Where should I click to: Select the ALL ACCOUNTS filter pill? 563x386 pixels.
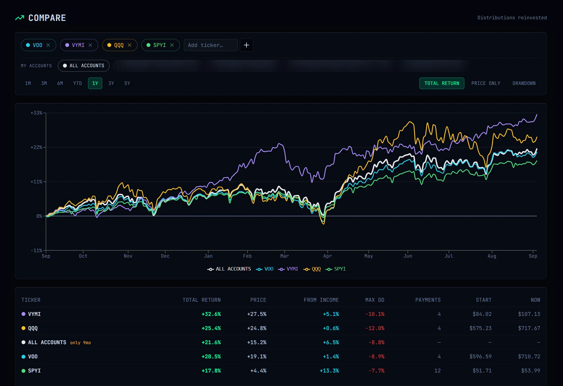84,66
